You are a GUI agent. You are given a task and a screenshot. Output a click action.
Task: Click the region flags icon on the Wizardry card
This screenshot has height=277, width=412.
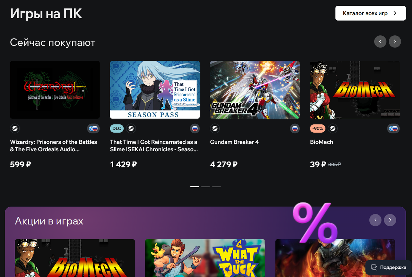[93, 129]
